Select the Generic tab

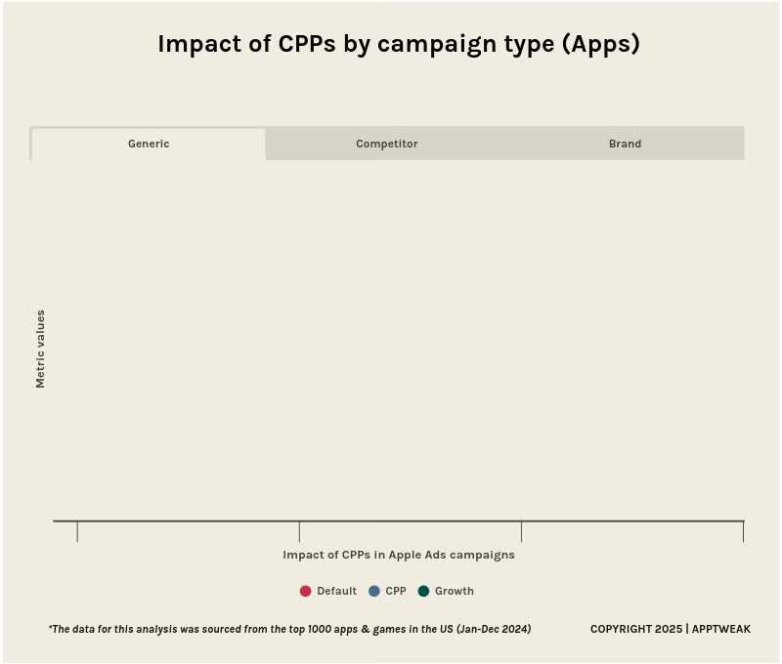pyautogui.click(x=149, y=144)
